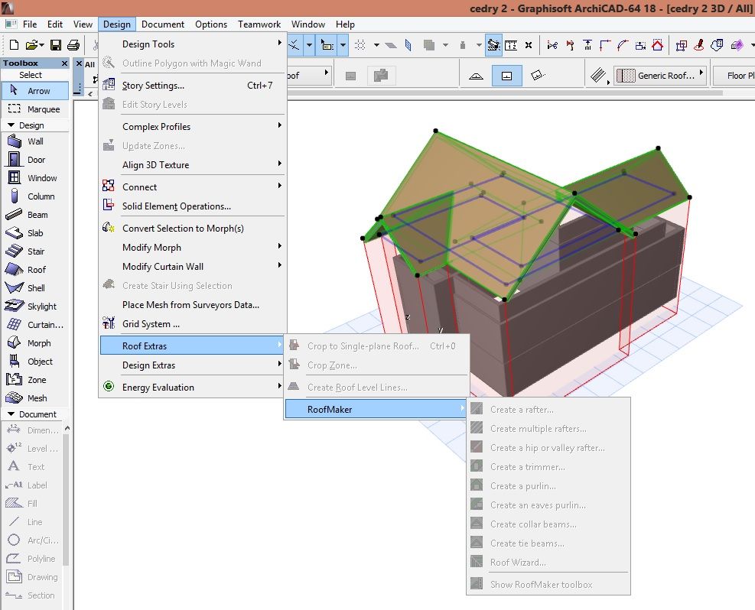Click the Floor Plan button
Screen dimensions: 755x610
click(734, 76)
